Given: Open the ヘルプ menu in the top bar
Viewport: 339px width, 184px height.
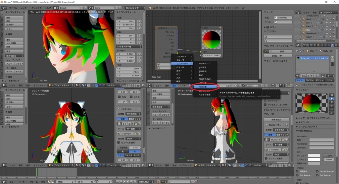Looking at the screenshot, I should coord(48,8).
